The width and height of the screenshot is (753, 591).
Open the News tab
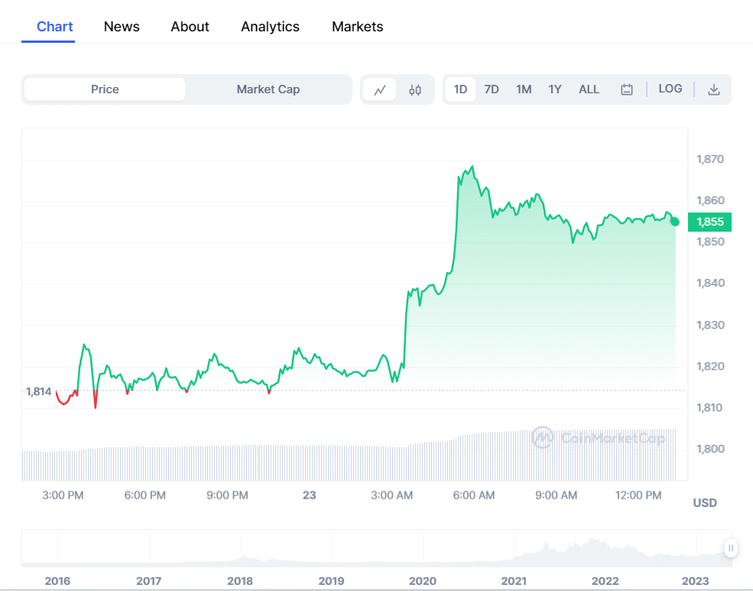(x=122, y=27)
